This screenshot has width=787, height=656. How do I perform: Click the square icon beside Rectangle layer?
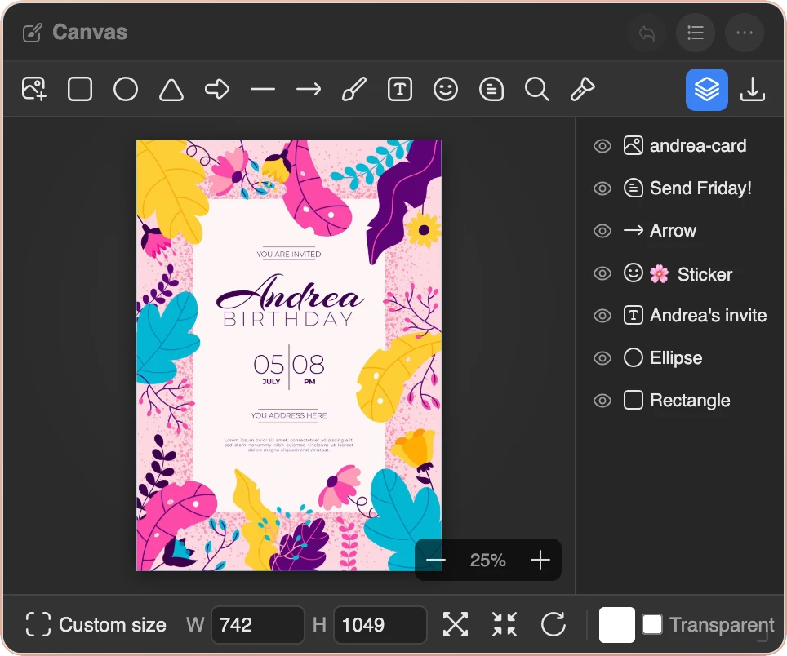(633, 401)
